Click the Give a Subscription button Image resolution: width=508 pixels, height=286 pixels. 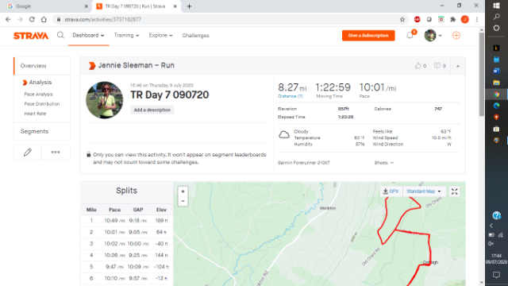coord(368,35)
